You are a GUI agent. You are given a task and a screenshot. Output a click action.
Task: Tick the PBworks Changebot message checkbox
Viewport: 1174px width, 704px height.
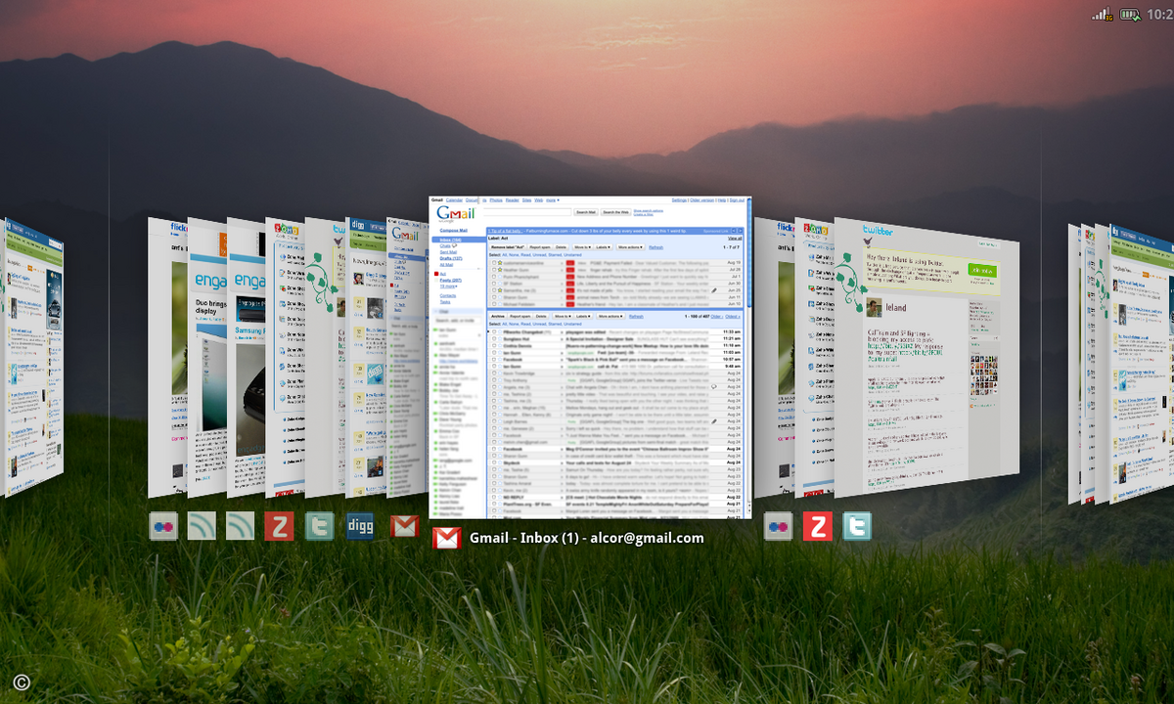pyautogui.click(x=494, y=332)
